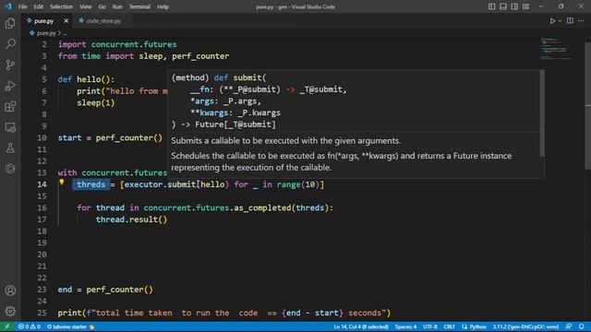Open the Go menu
This screenshot has height=332, width=591.
103,6
